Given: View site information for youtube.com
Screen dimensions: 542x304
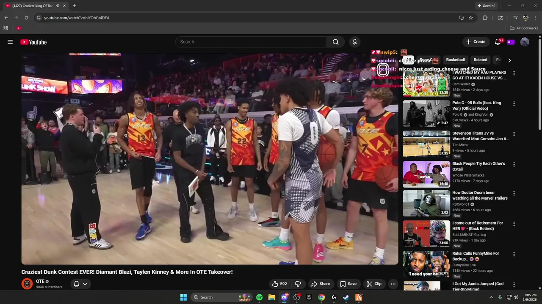Looking at the screenshot, I should click(38, 18).
